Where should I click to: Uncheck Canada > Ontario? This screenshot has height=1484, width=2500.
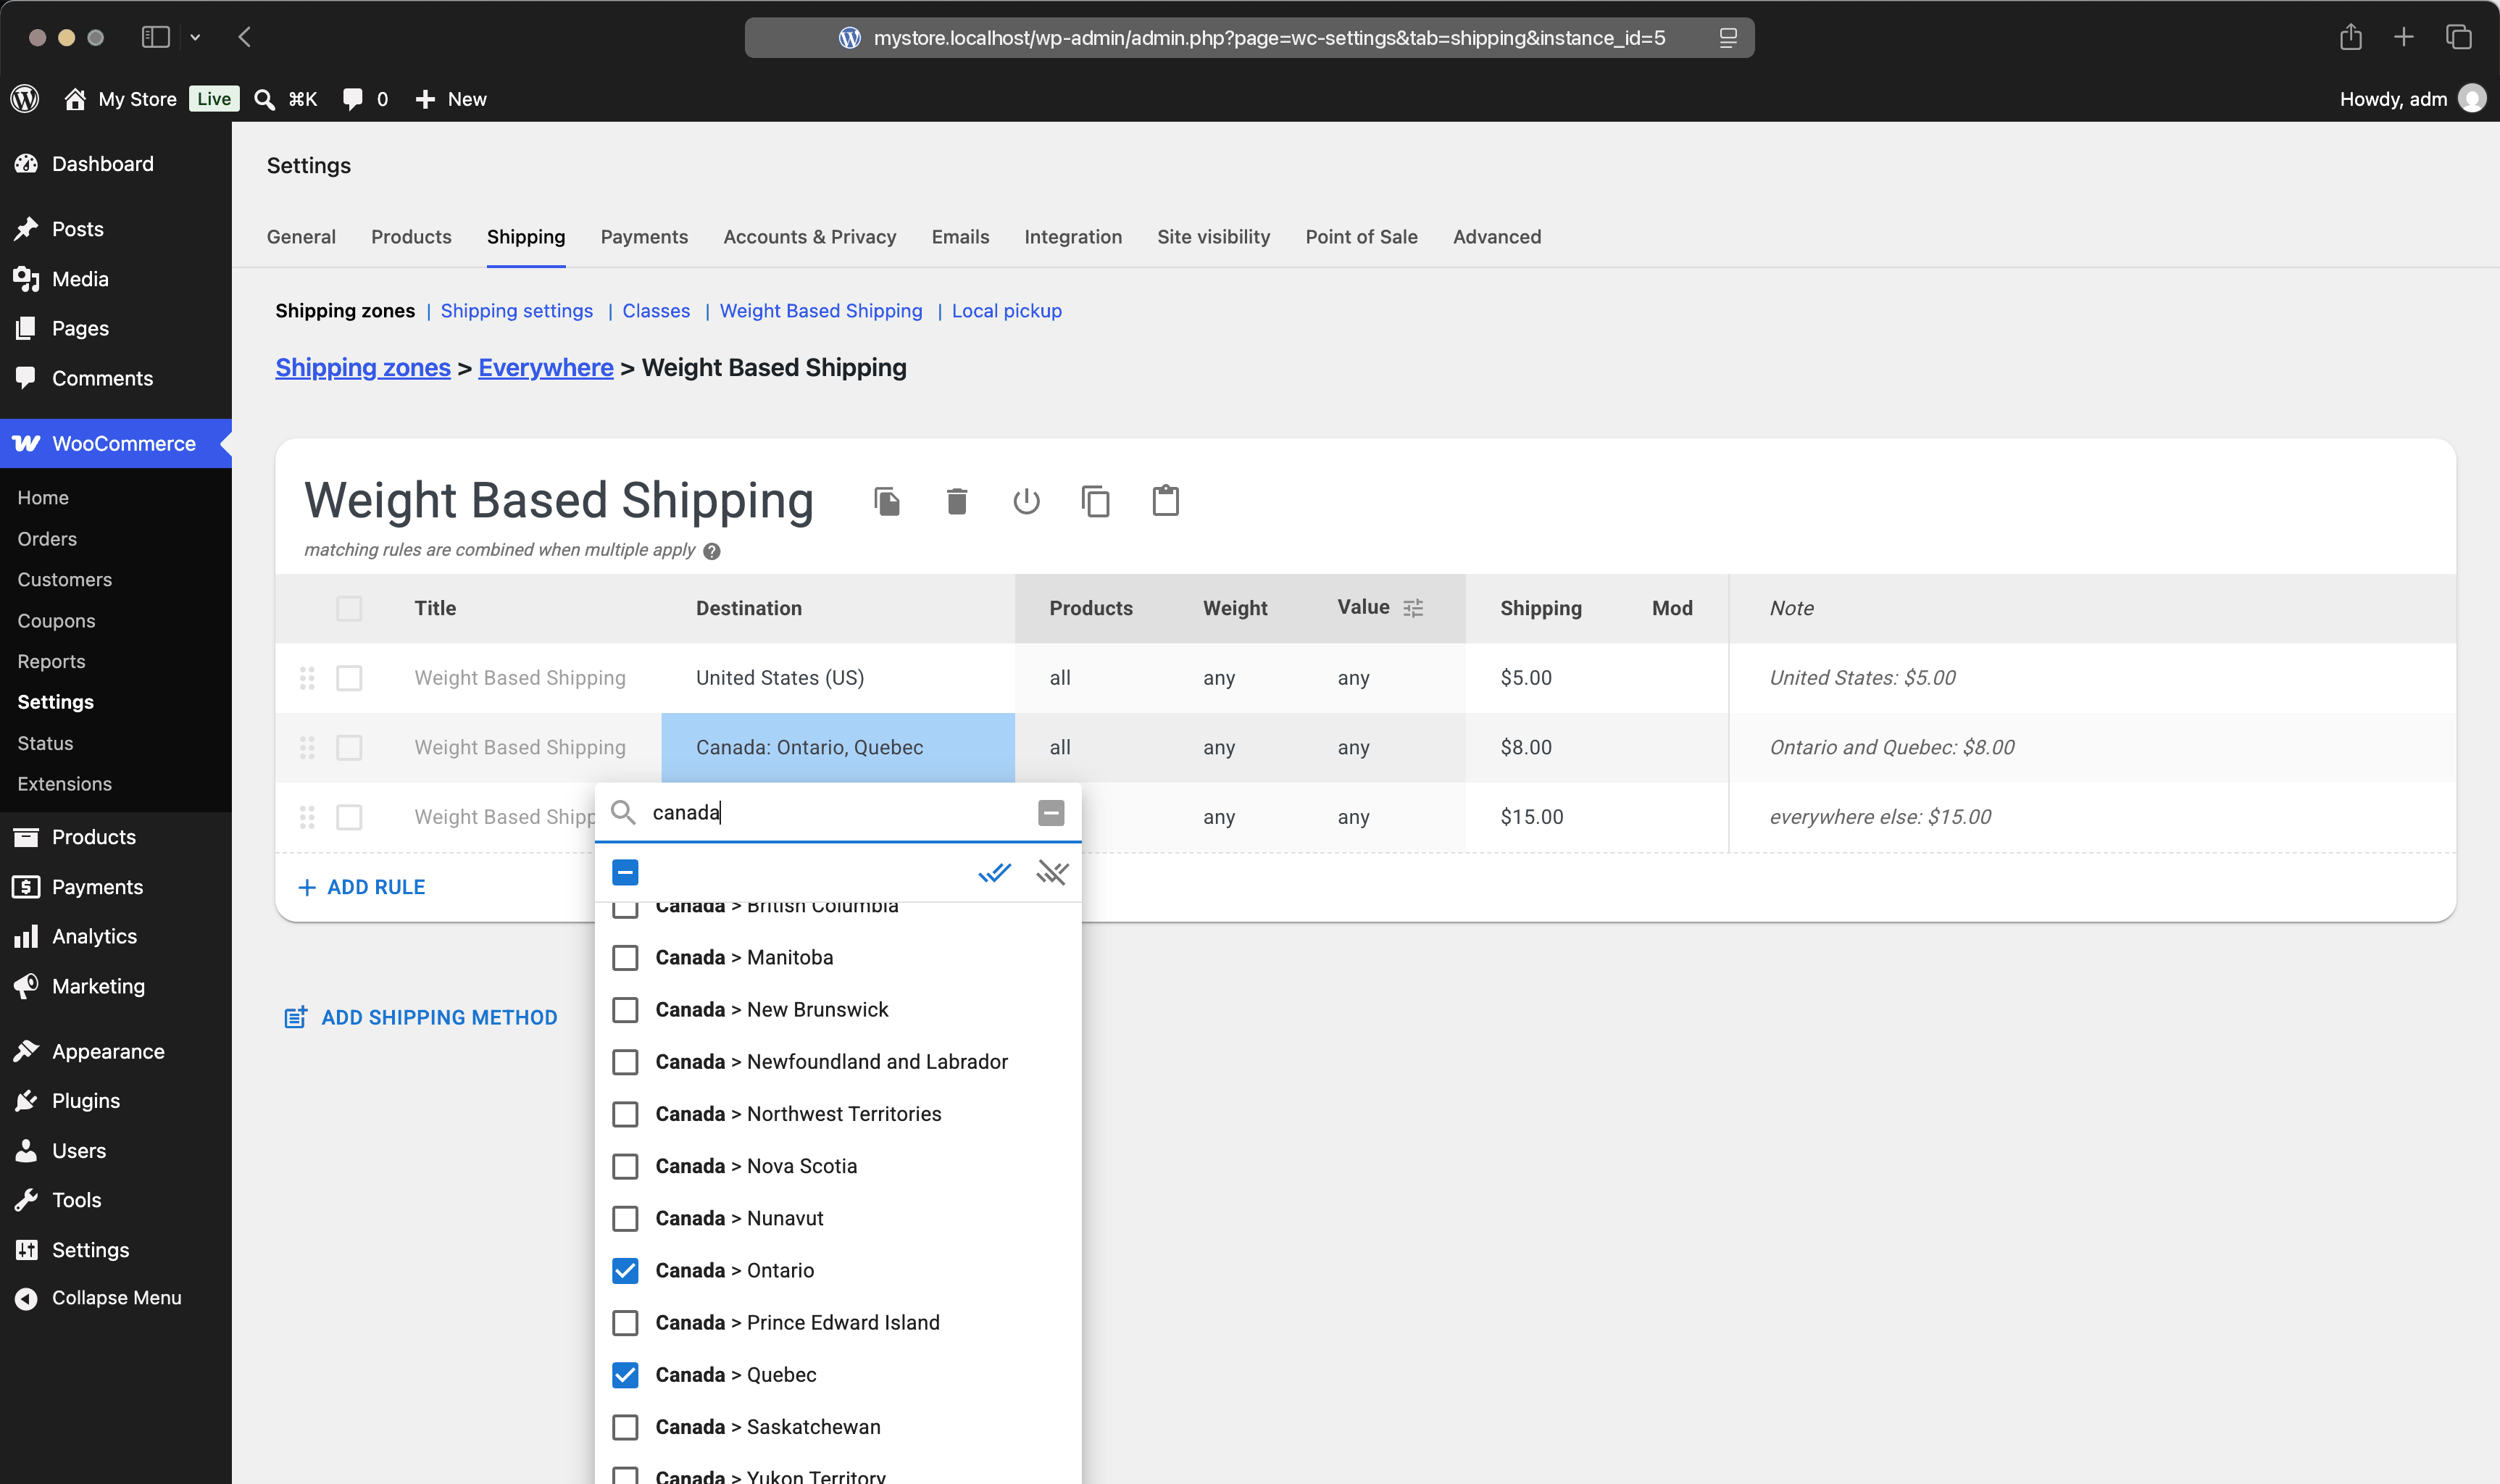(625, 1270)
